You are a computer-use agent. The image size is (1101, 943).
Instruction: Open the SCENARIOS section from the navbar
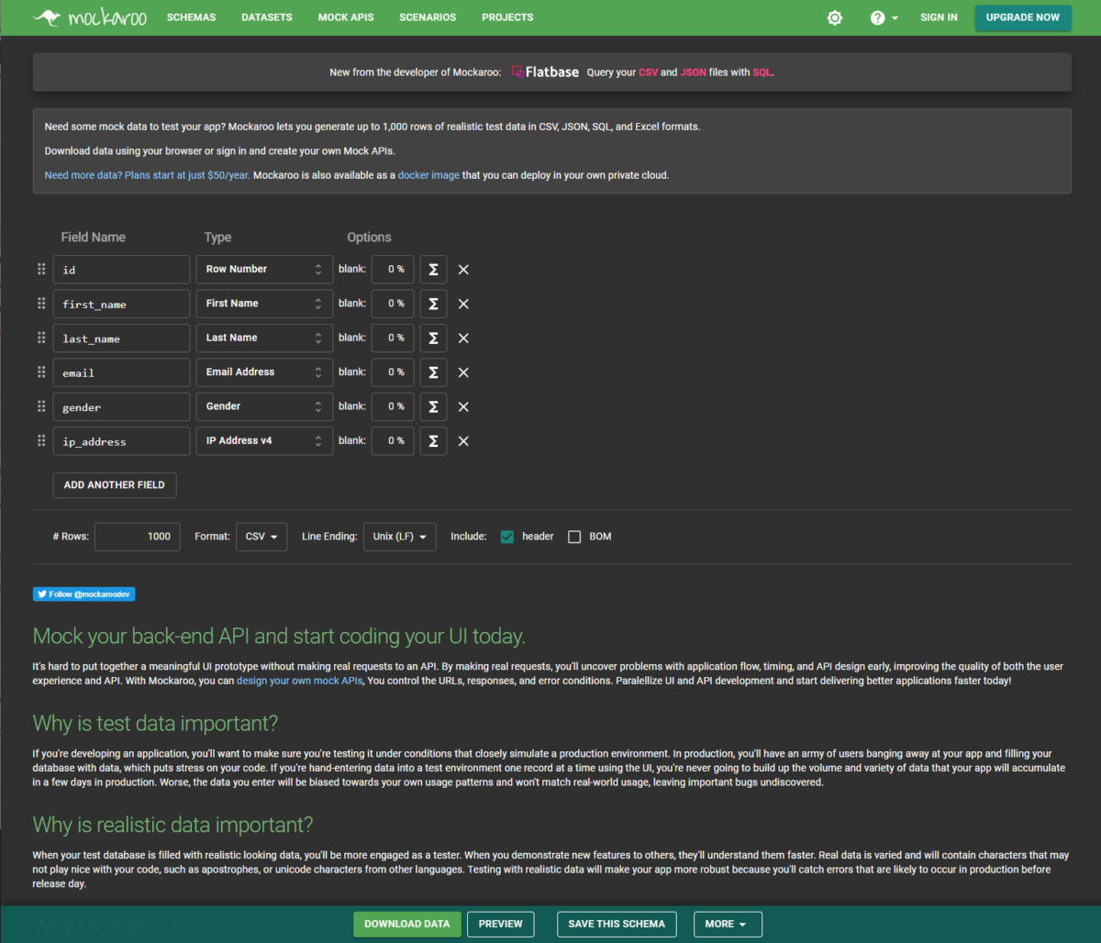(428, 17)
